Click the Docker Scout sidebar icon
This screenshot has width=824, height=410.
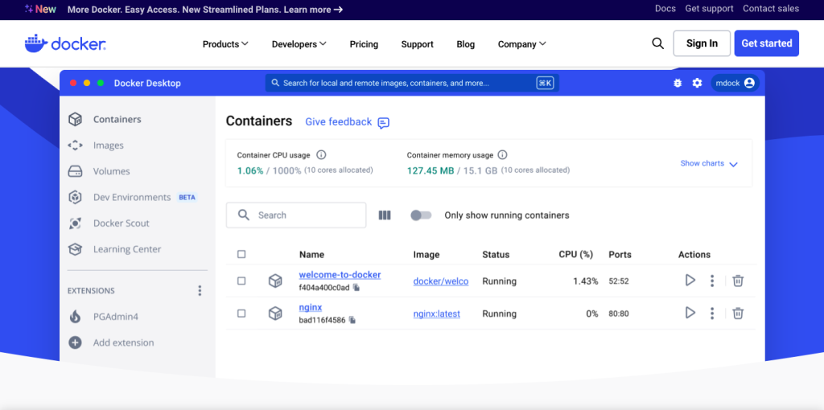[x=75, y=223]
